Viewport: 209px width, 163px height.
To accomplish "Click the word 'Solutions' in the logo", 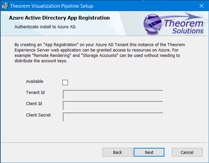I will 188,31.
